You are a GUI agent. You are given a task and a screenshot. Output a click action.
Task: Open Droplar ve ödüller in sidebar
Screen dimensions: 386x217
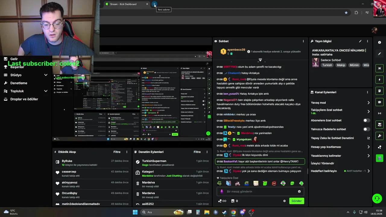point(24,99)
